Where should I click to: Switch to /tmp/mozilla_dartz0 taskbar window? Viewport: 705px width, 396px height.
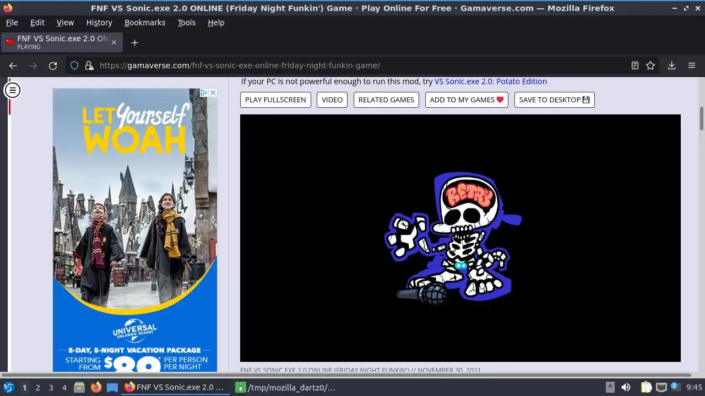[286, 388]
